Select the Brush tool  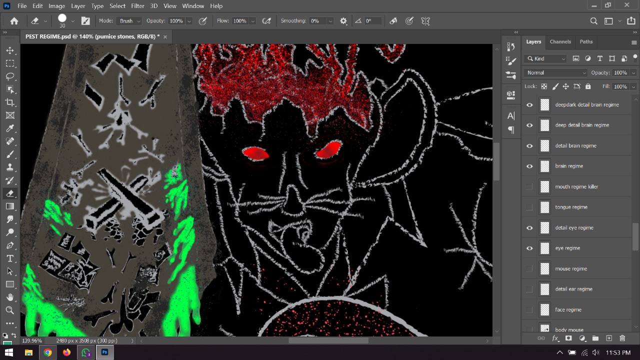(10, 154)
